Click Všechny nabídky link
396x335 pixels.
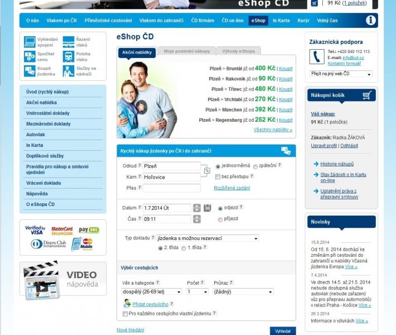pyautogui.click(x=273, y=130)
